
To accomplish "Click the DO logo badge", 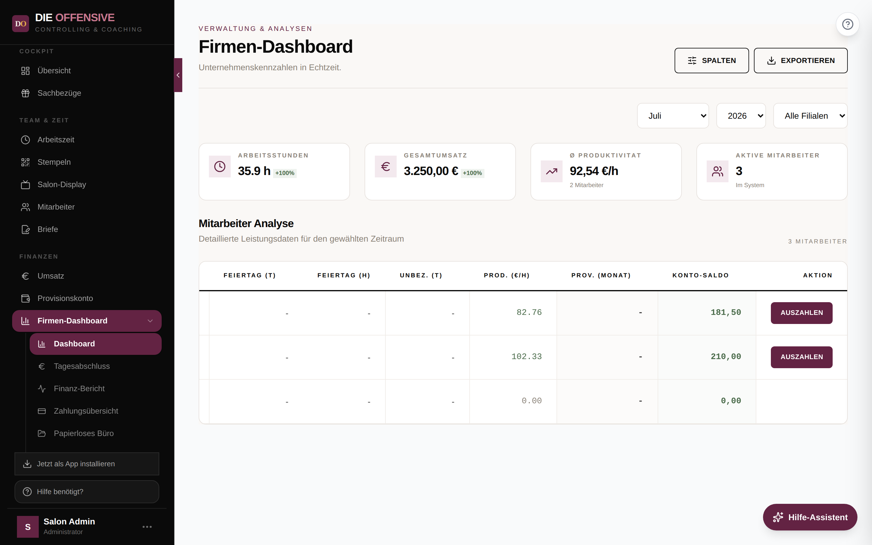I will pyautogui.click(x=21, y=23).
